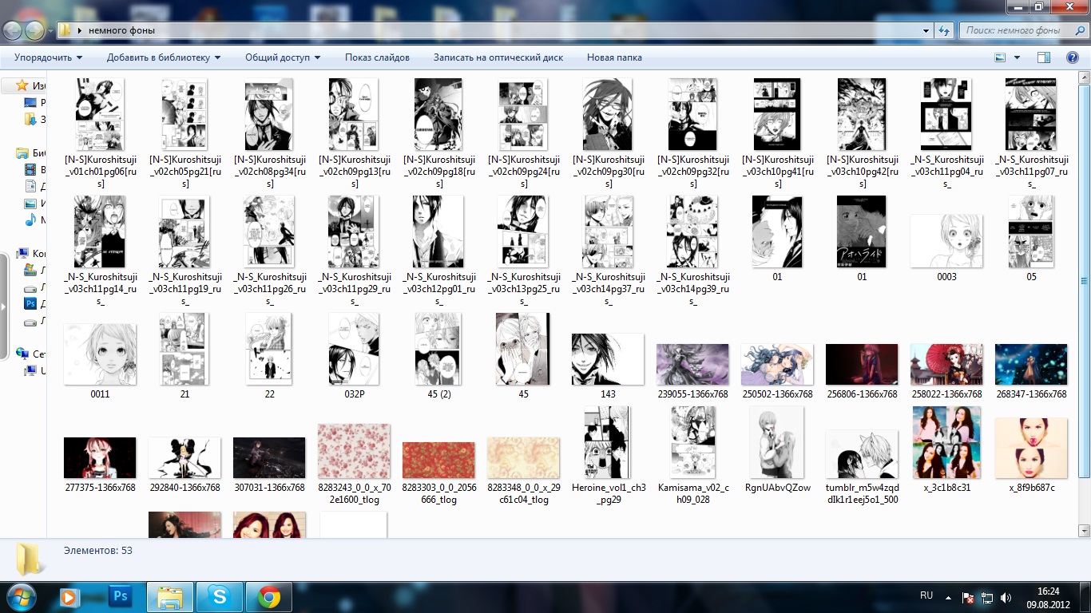Viewport: 1091px width, 613px height.
Task: Select the Network icon in the navigation pane
Action: click(22, 354)
